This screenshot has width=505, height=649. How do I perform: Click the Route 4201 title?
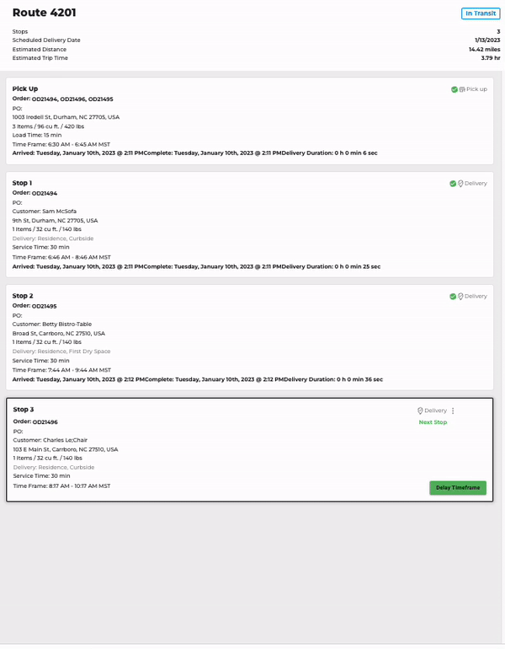click(x=45, y=13)
